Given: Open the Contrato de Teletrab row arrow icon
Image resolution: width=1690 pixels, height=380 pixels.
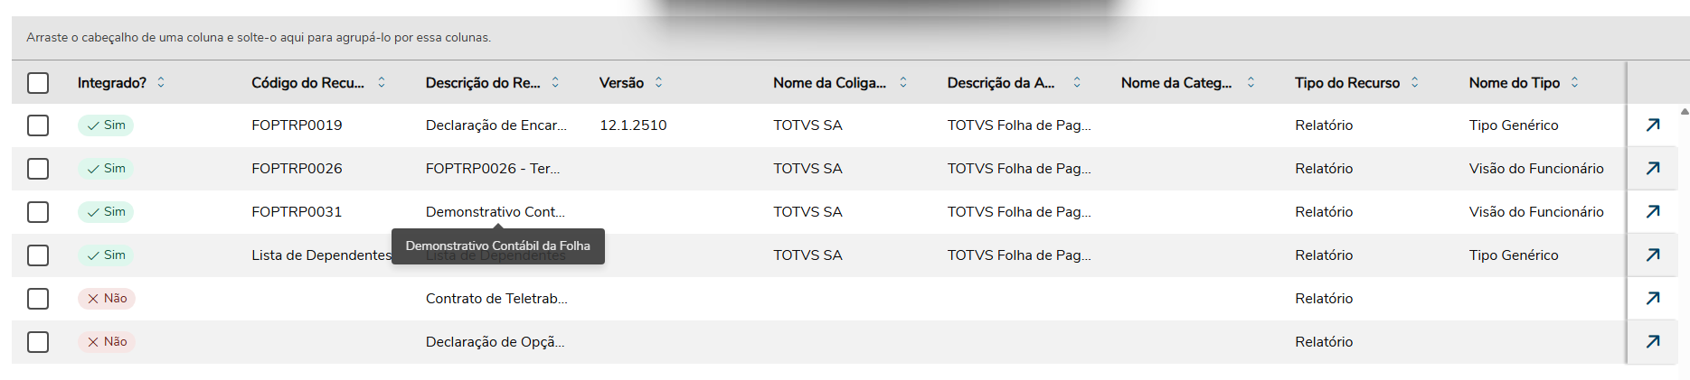Looking at the screenshot, I should click(1652, 299).
